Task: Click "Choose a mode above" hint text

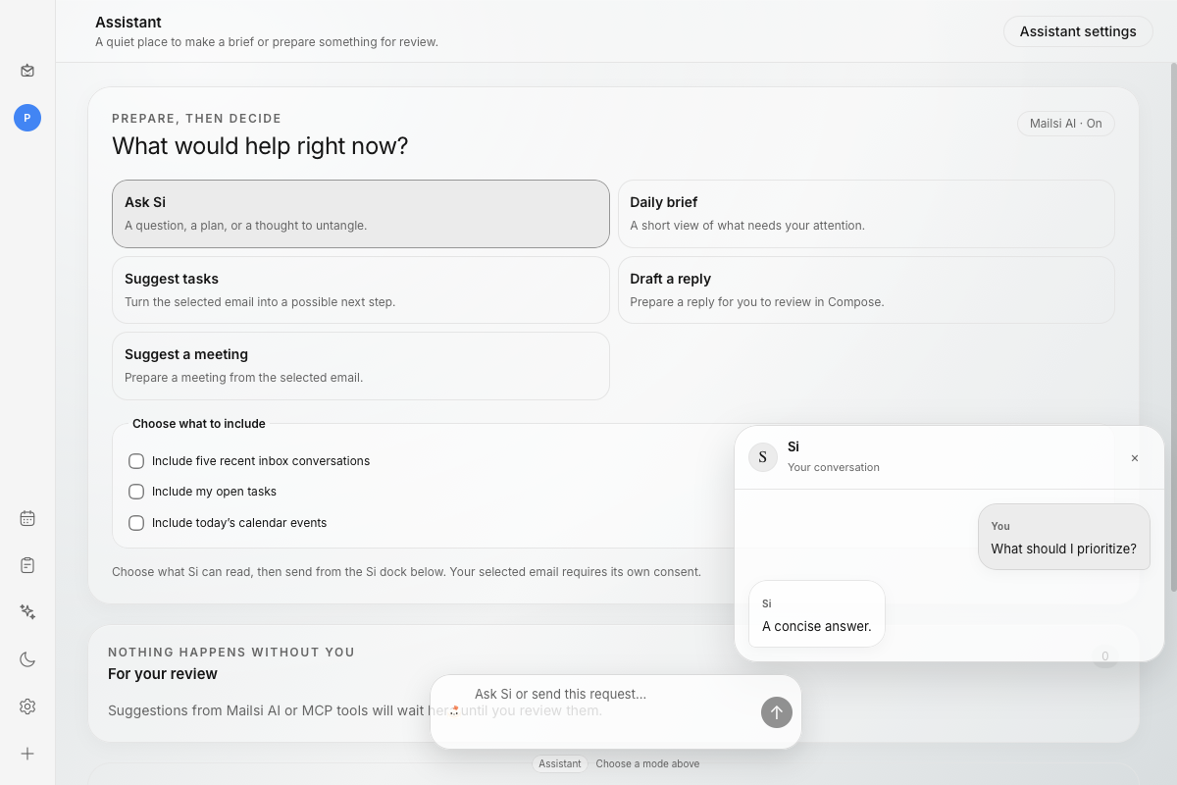Action: coord(647,763)
